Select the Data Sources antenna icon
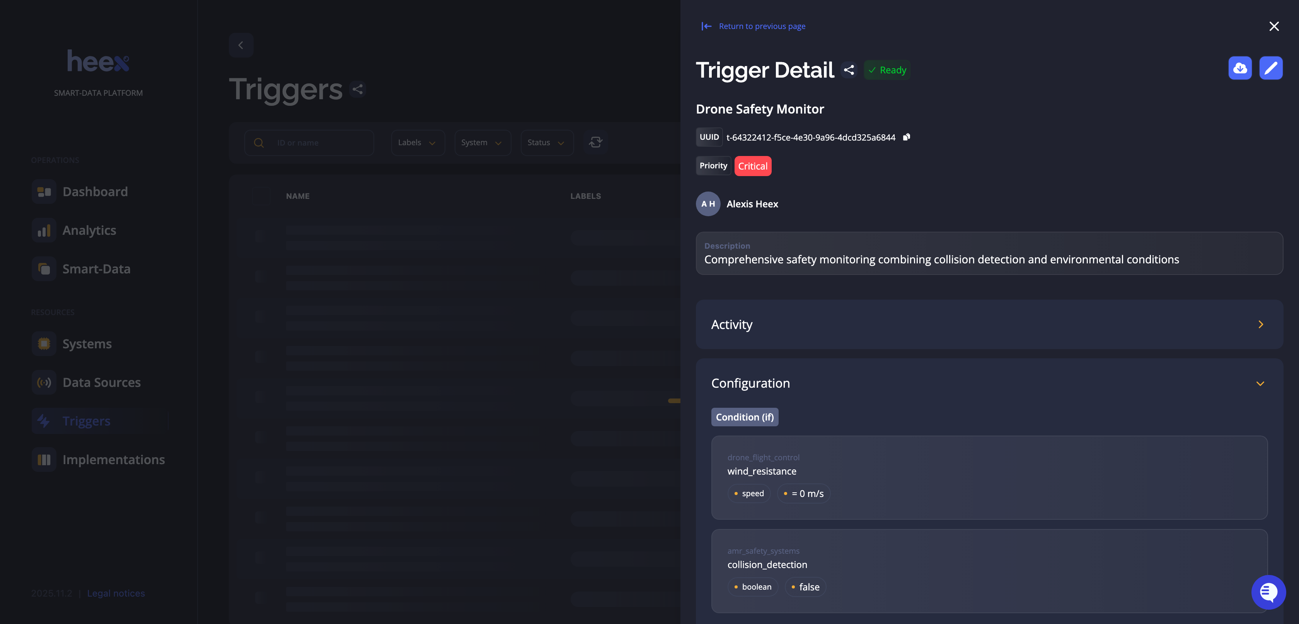This screenshot has height=624, width=1299. tap(44, 382)
